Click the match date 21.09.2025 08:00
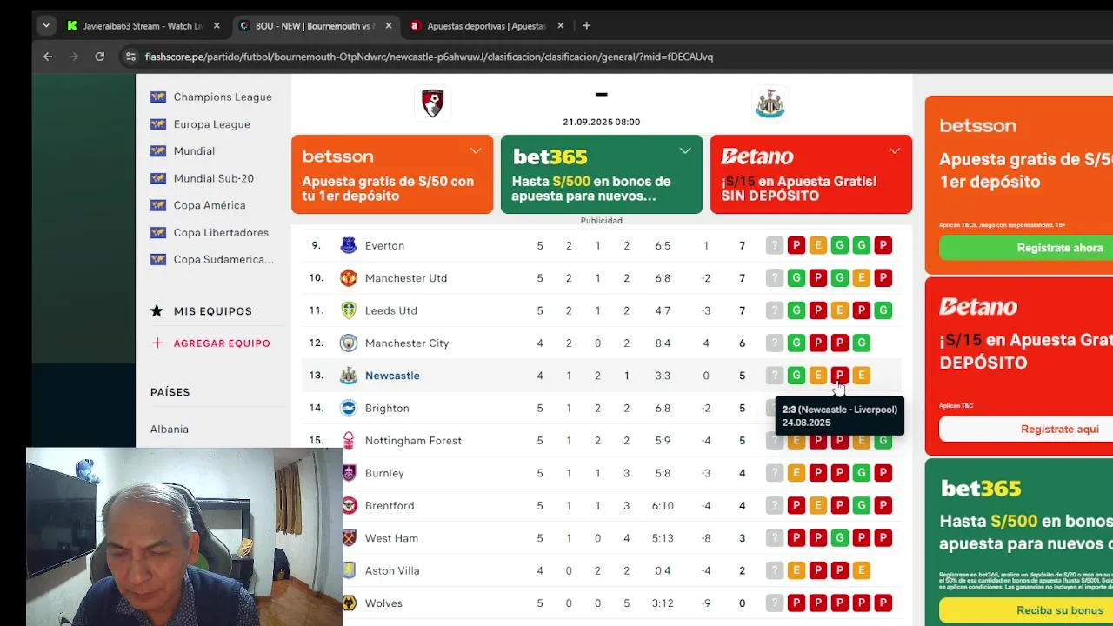This screenshot has height=626, width=1113. tap(601, 123)
